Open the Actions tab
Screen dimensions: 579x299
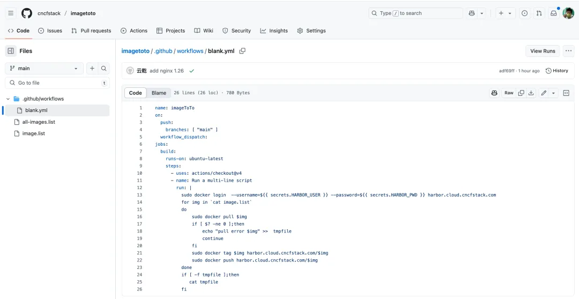(134, 31)
